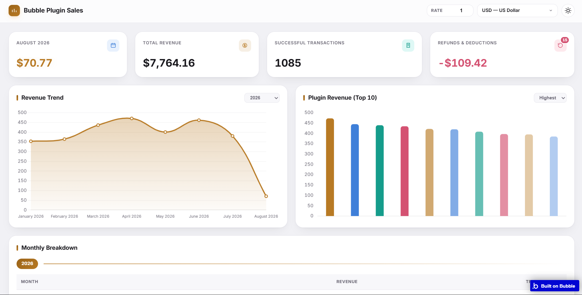Click the June 2026 data point on trend line
Image resolution: width=582 pixels, height=295 pixels.
pyautogui.click(x=199, y=120)
